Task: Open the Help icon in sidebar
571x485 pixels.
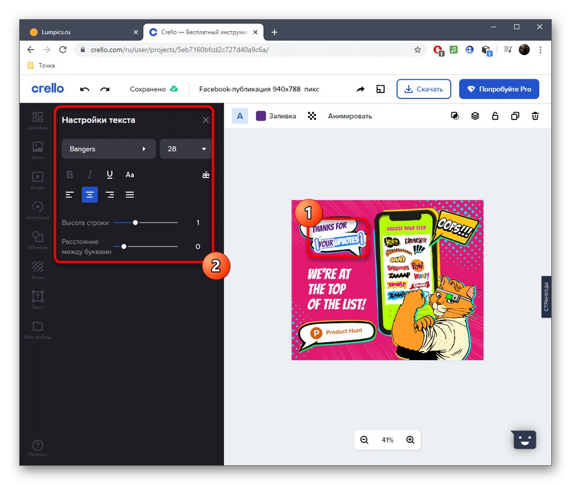Action: [37, 448]
